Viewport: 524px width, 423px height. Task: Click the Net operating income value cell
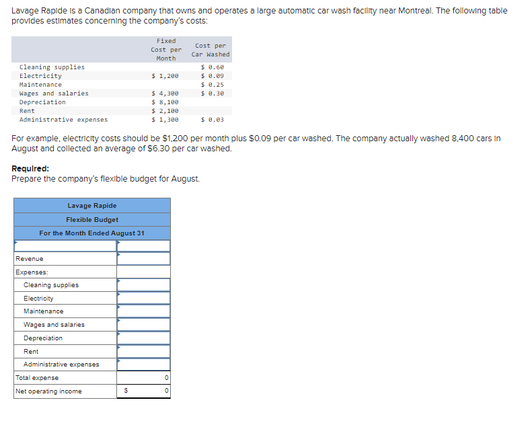click(x=143, y=391)
